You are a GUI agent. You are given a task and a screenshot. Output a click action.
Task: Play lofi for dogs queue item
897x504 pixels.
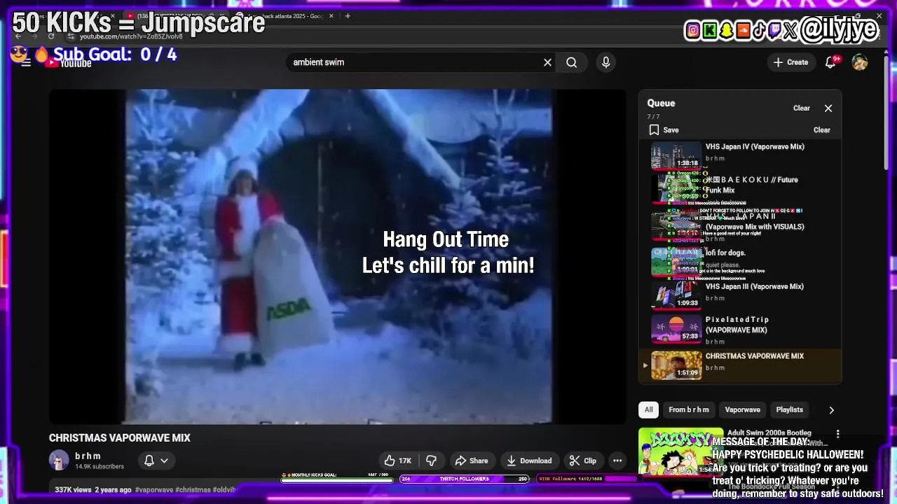click(740, 261)
